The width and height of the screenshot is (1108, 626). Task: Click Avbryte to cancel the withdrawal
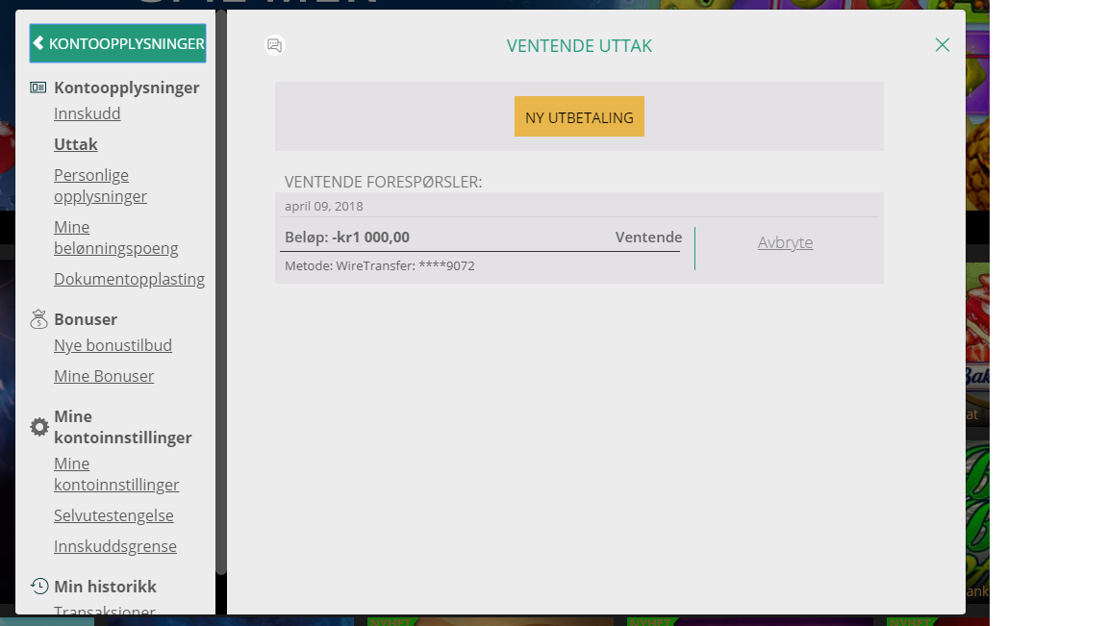(785, 242)
